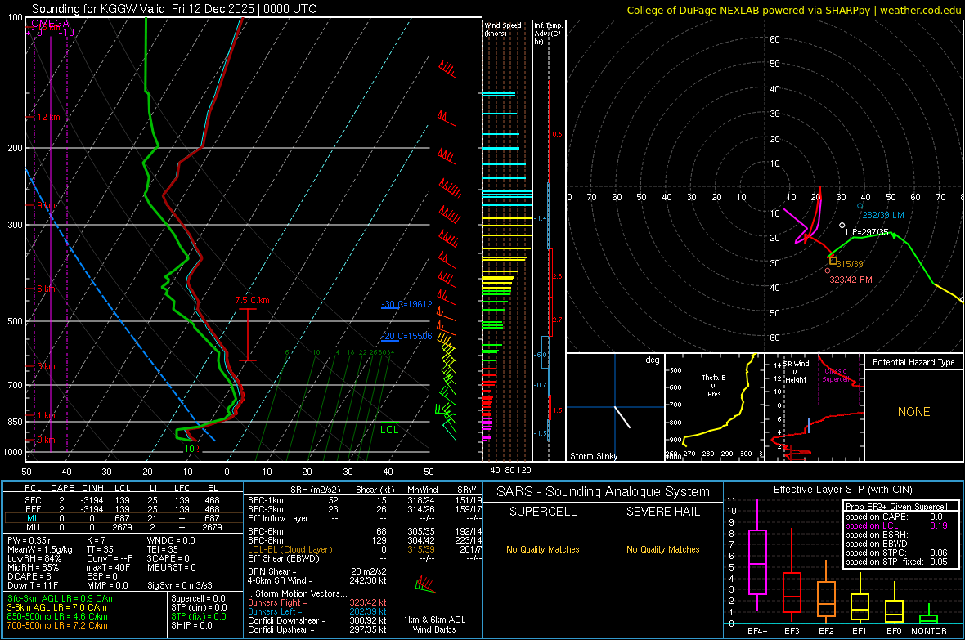The width and height of the screenshot is (965, 640).
Task: Click the 'SHIP = 0.0' value
Action: point(191,625)
